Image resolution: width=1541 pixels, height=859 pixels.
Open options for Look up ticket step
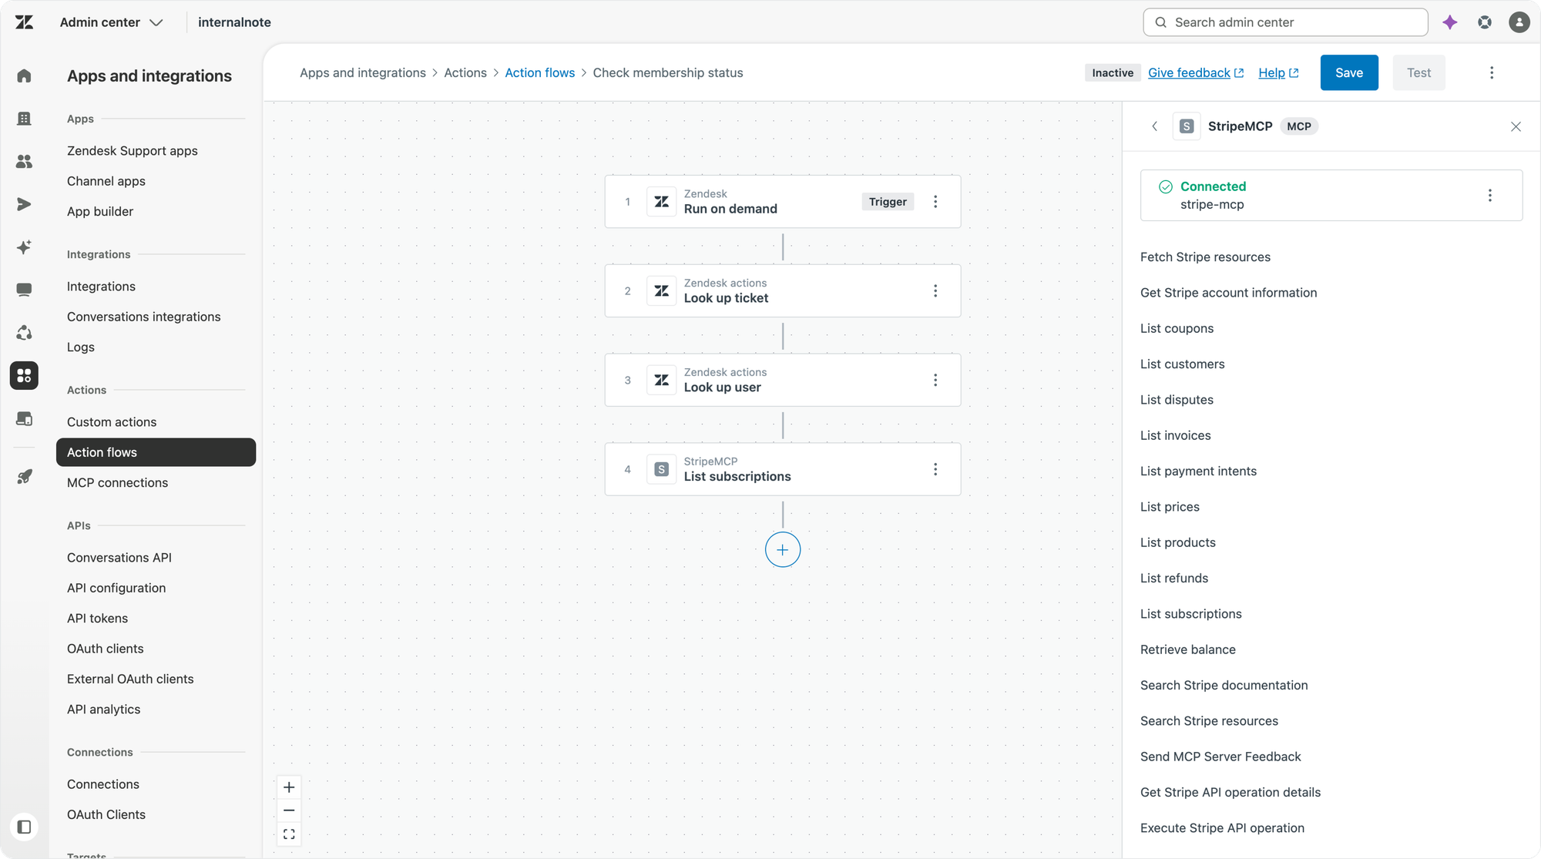935,291
